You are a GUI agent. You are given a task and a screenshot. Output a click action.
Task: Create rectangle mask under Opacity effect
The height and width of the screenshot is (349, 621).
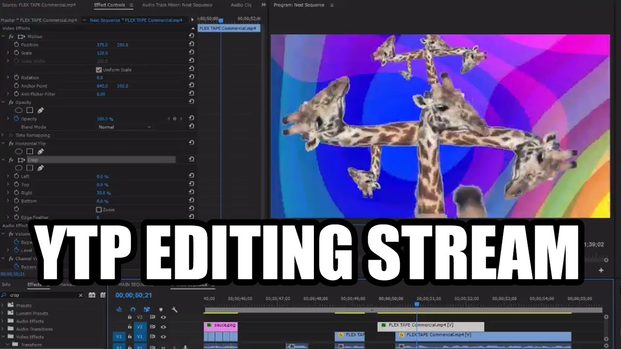tap(30, 111)
